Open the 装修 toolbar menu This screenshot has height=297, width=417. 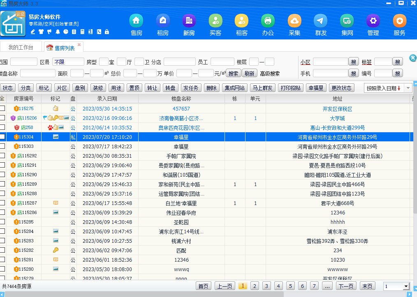[98, 88]
